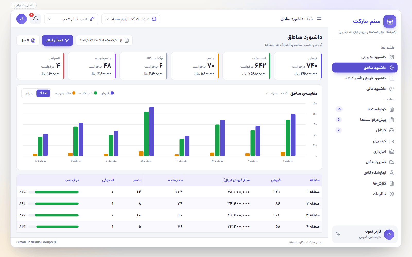Sort table by فروش column header
The image size is (412, 257).
[x=276, y=180]
